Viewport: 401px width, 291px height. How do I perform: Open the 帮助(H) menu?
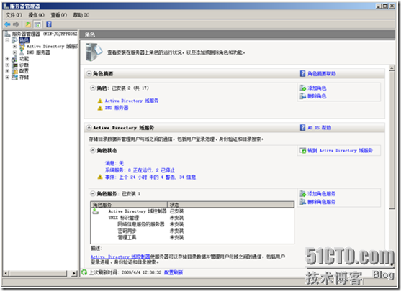[x=81, y=15]
